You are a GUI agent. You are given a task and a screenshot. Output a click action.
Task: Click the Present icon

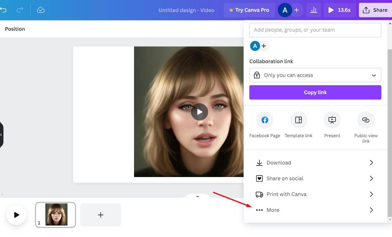(x=332, y=120)
